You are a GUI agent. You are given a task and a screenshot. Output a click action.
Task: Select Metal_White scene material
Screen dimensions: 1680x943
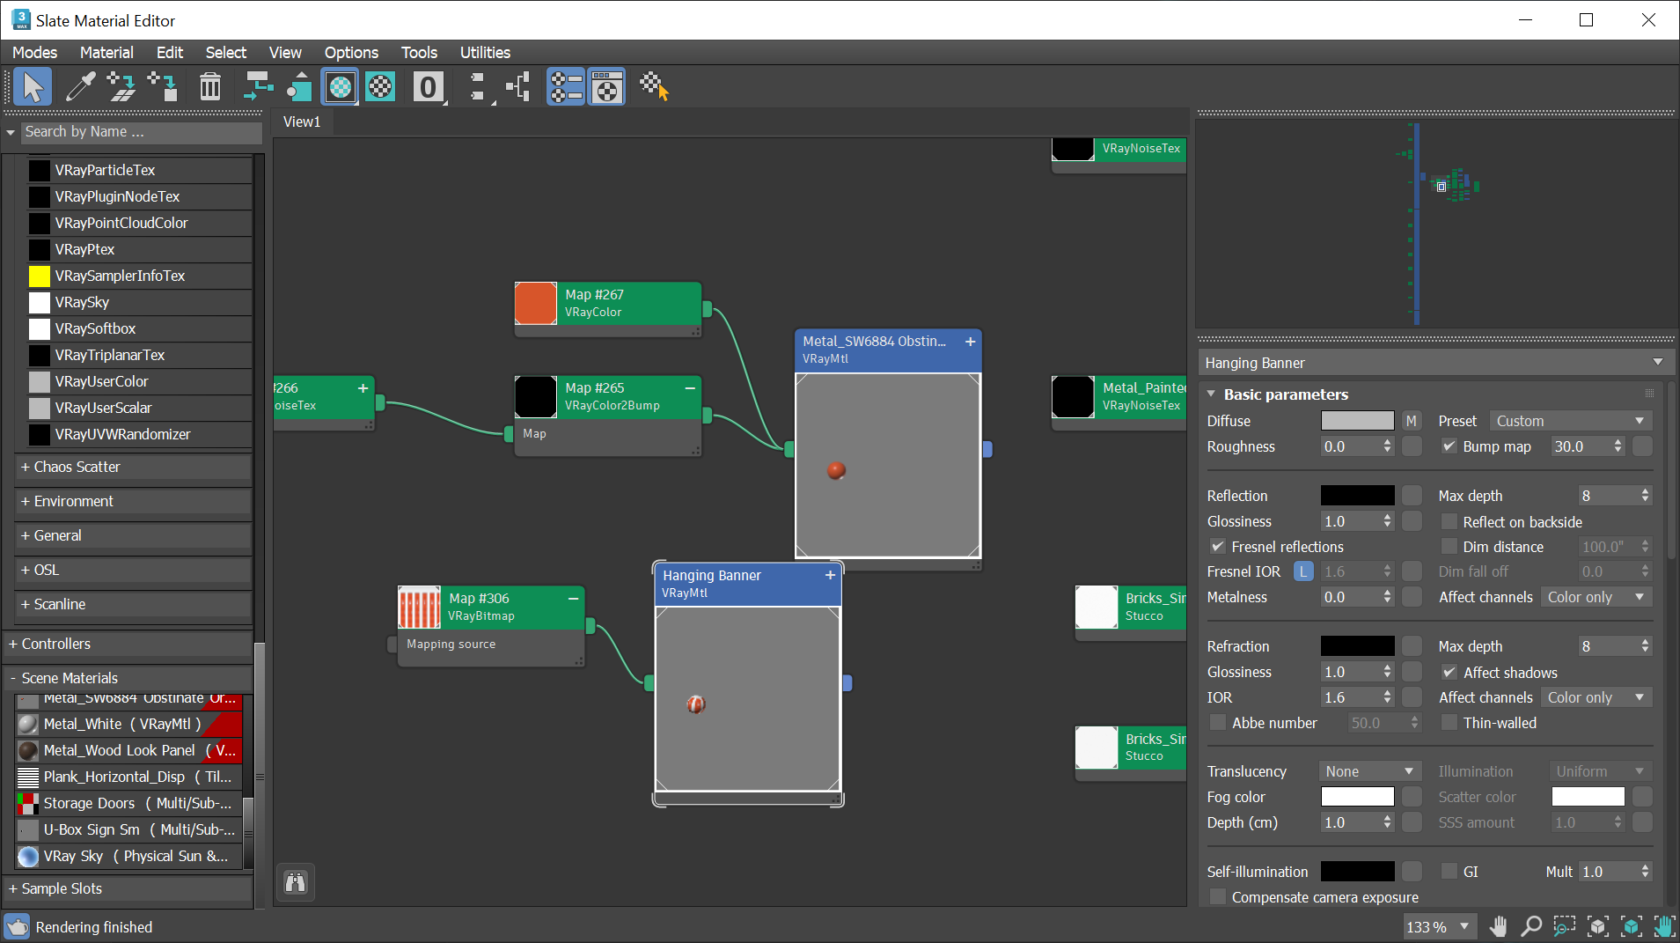129,724
